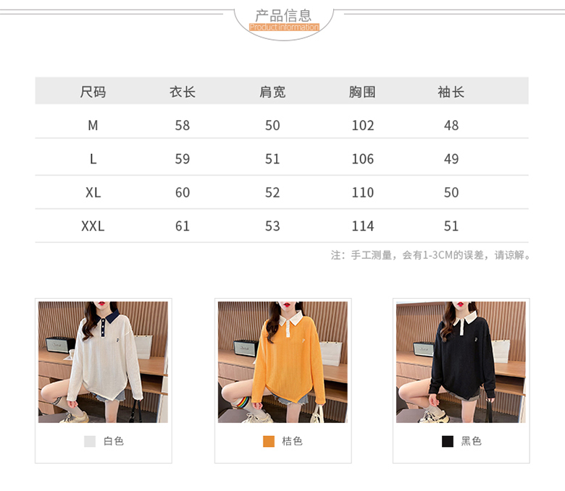Click the 58 length value for M
The height and width of the screenshot is (491, 565).
(183, 126)
